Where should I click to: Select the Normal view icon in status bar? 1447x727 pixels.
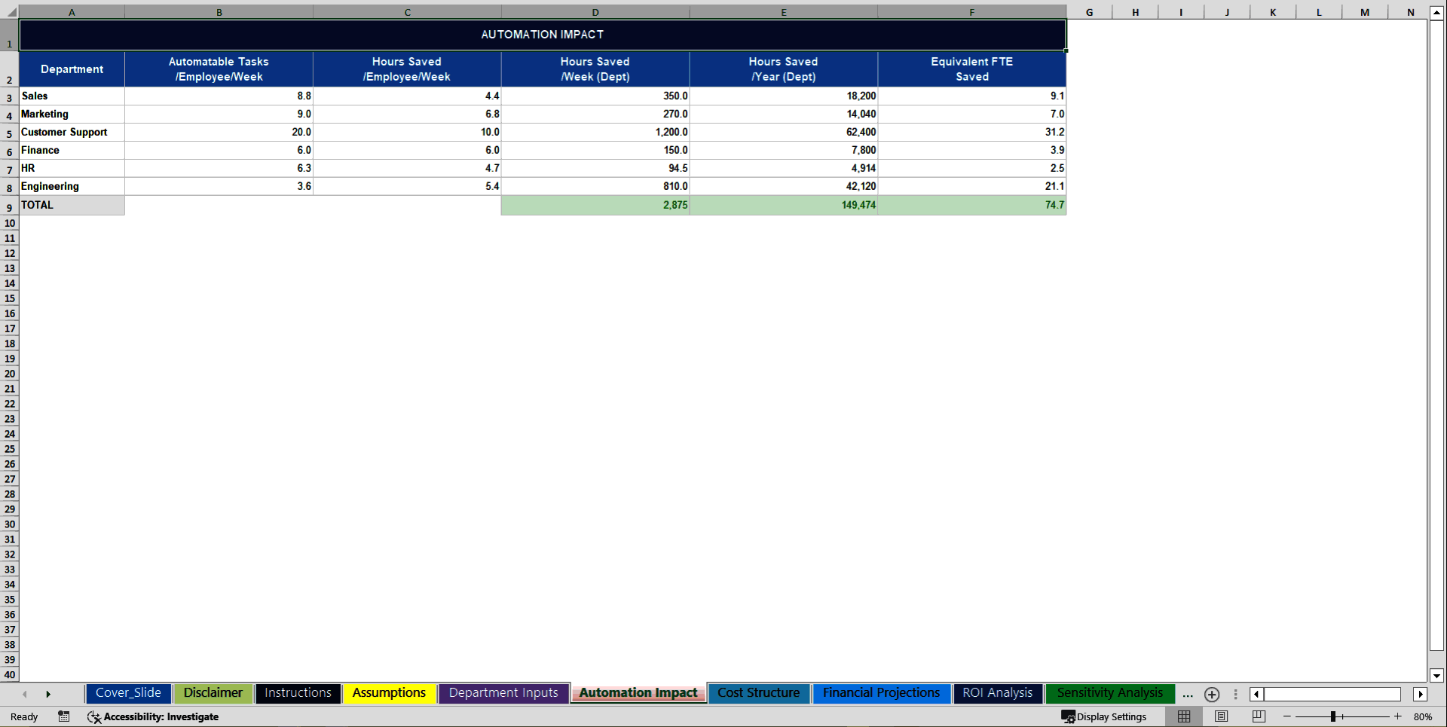tap(1184, 716)
